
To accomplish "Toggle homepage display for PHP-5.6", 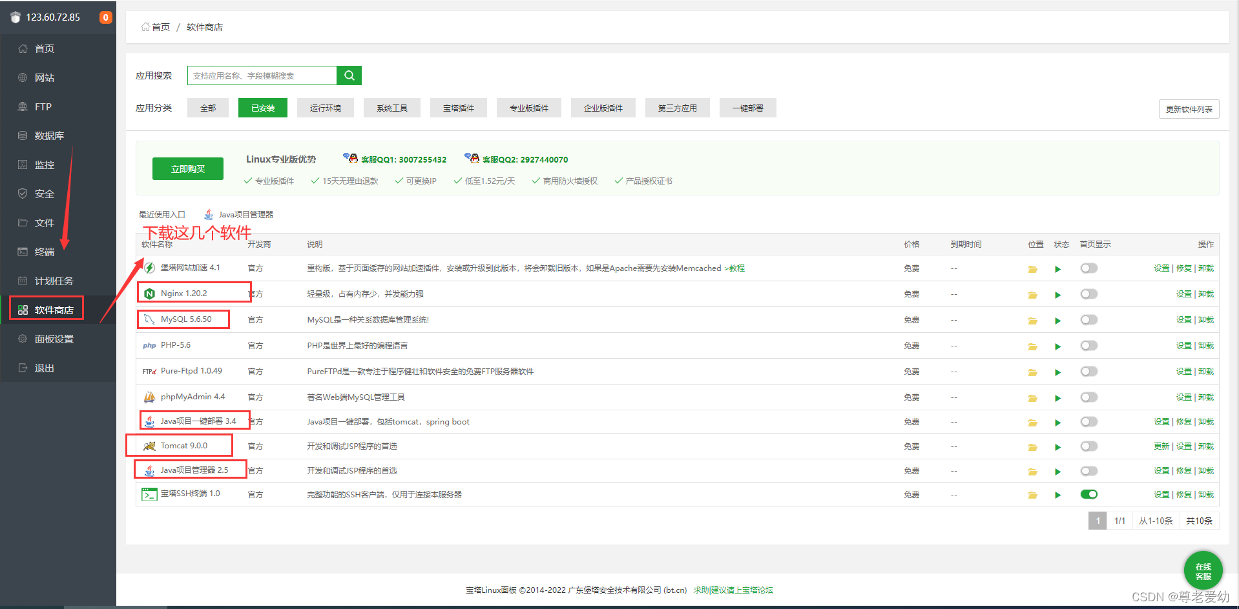I will pyautogui.click(x=1089, y=345).
